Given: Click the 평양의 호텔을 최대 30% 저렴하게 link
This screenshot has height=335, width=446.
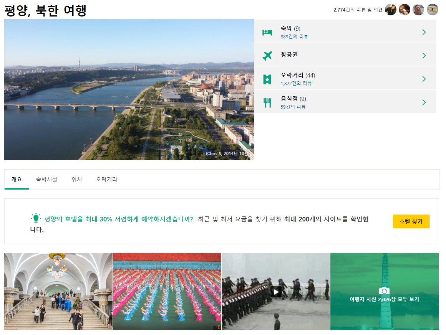Looking at the screenshot, I should point(119,219).
